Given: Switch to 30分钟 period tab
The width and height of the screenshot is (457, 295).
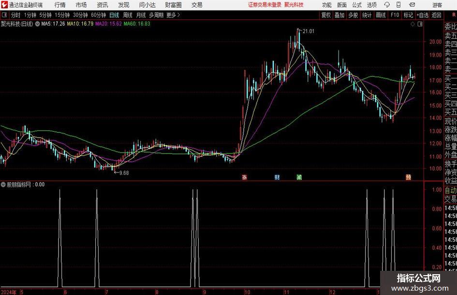Looking at the screenshot, I should point(80,15).
